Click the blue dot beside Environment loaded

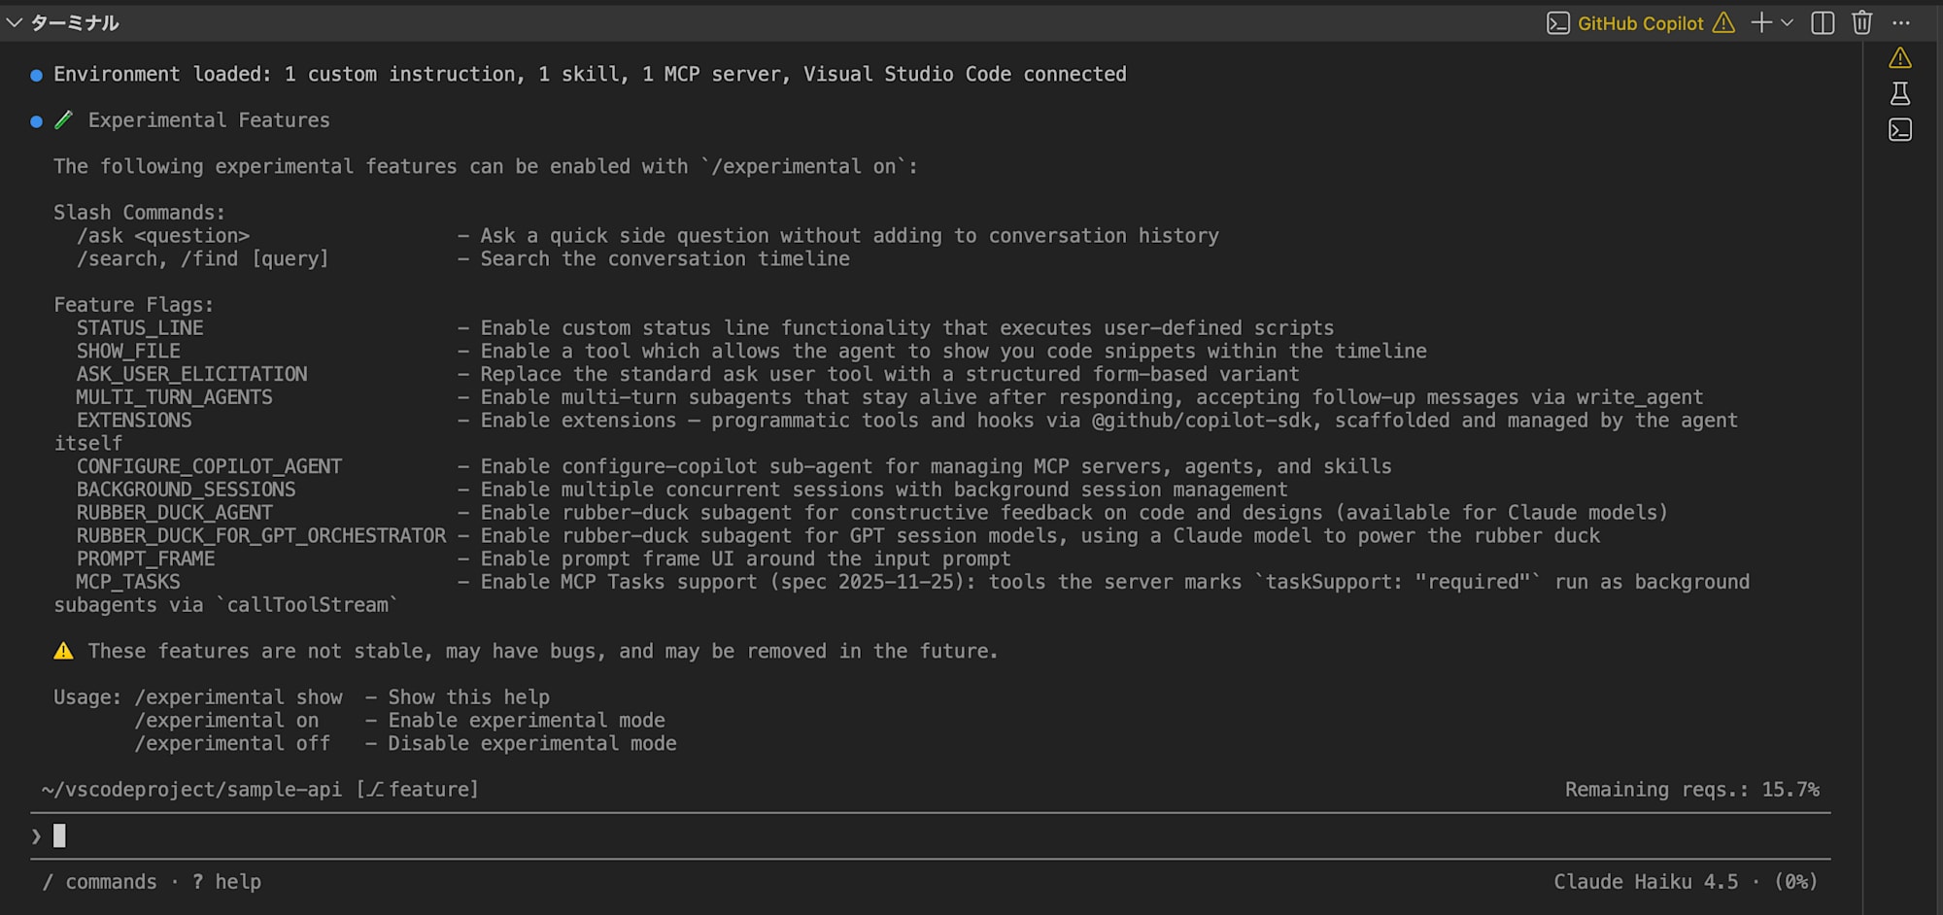coord(36,75)
